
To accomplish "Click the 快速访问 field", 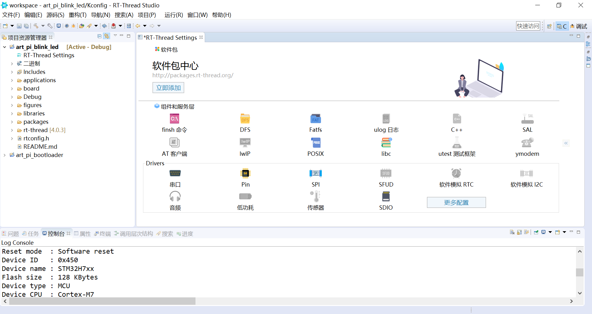I will (x=528, y=26).
